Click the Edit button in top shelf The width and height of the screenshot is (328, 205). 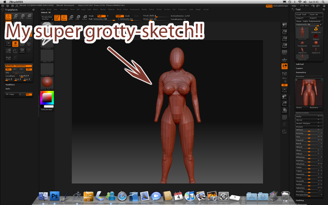(57, 18)
